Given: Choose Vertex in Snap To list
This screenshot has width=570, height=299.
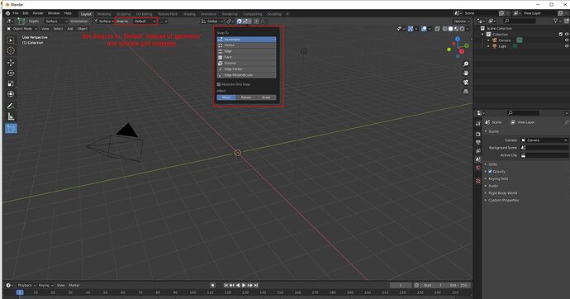Looking at the screenshot, I should [246, 45].
